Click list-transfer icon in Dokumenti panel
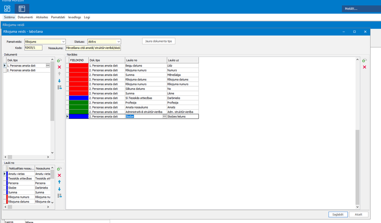Image resolution: width=381 pixels, height=223 pixels. click(x=60, y=87)
